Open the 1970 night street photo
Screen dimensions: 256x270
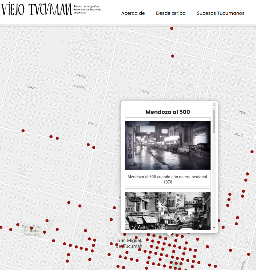pos(167,145)
